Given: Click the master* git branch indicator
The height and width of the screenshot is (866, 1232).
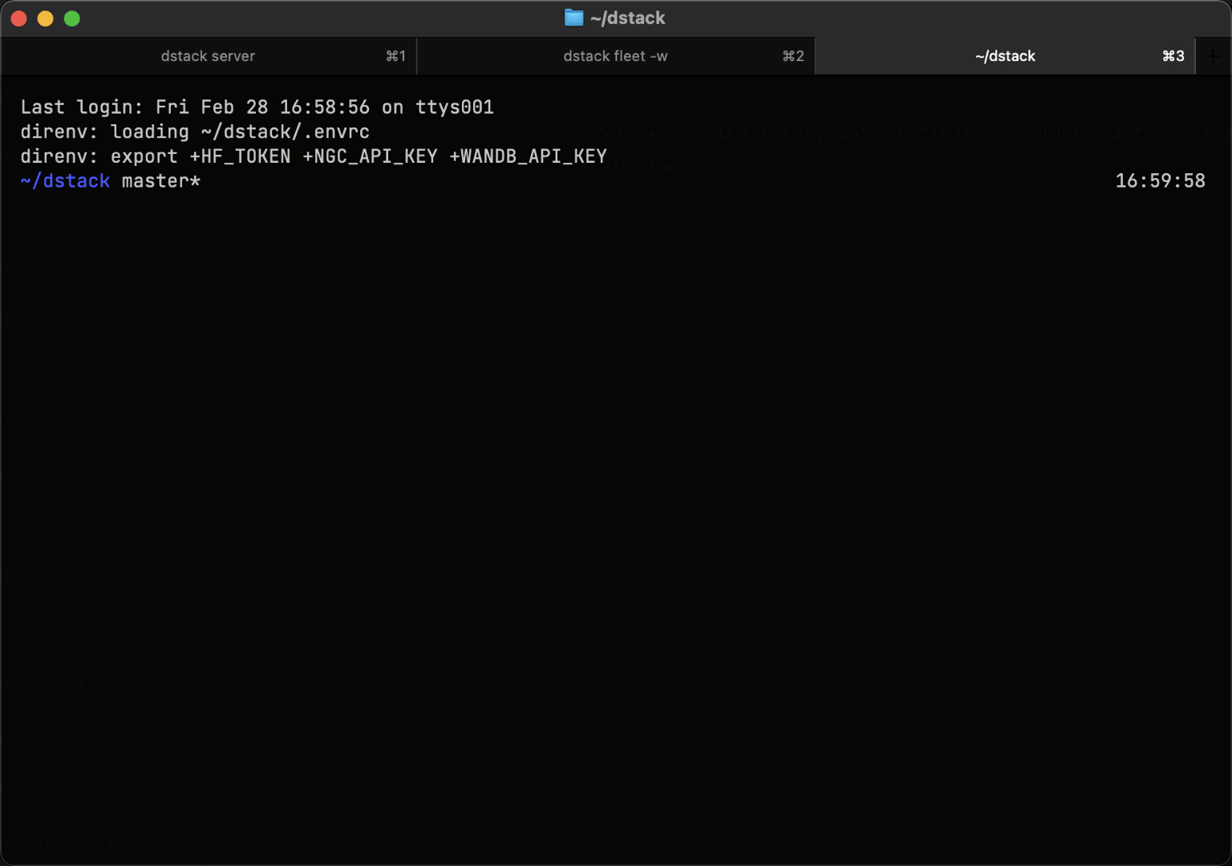Looking at the screenshot, I should coord(160,181).
